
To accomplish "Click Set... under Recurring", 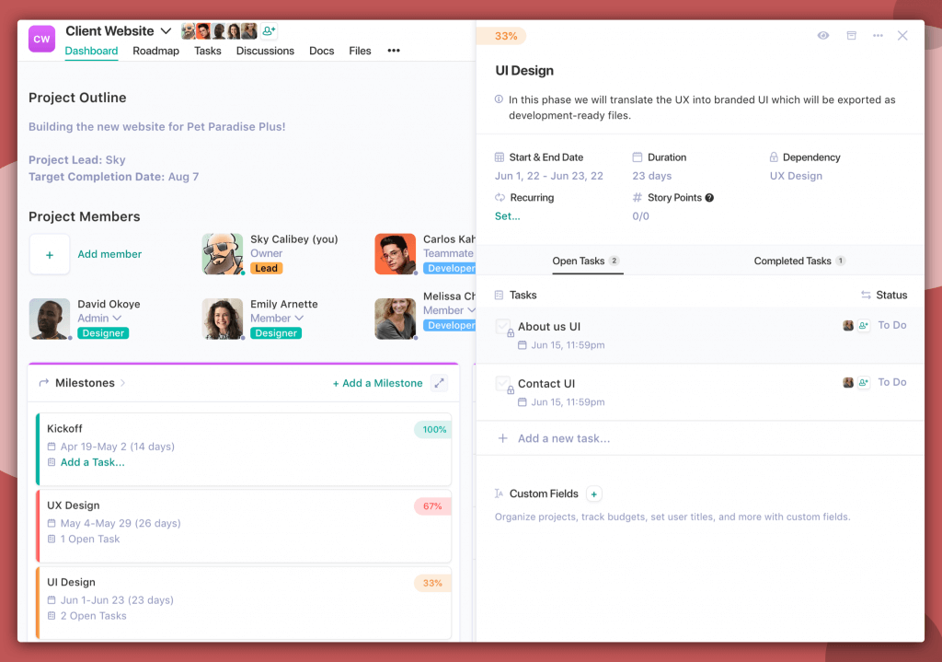I will point(507,216).
